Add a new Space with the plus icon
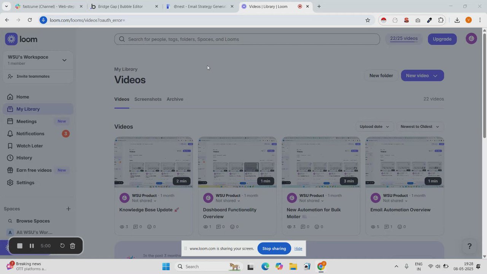This screenshot has height=274, width=487. [x=68, y=209]
